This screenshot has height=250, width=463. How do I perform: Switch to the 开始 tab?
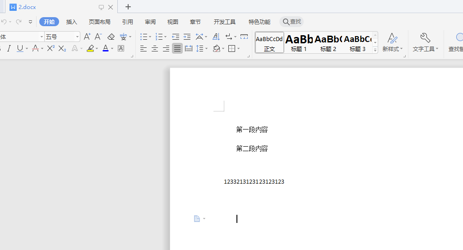(49, 22)
